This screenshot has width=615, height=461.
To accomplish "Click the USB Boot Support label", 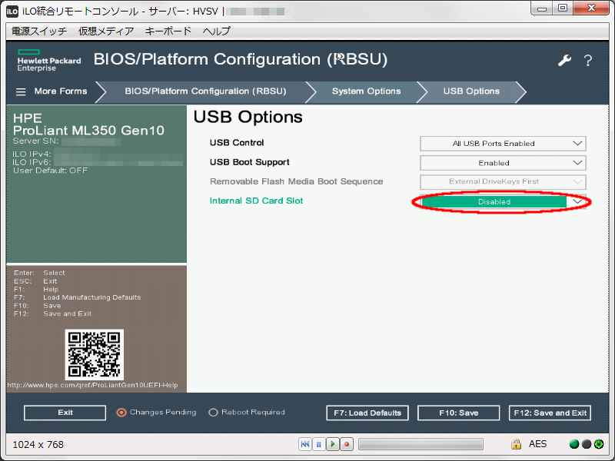I will click(x=249, y=162).
